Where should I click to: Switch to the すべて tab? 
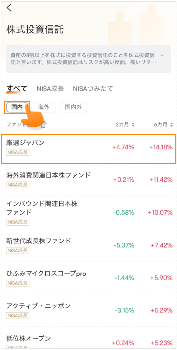17,89
